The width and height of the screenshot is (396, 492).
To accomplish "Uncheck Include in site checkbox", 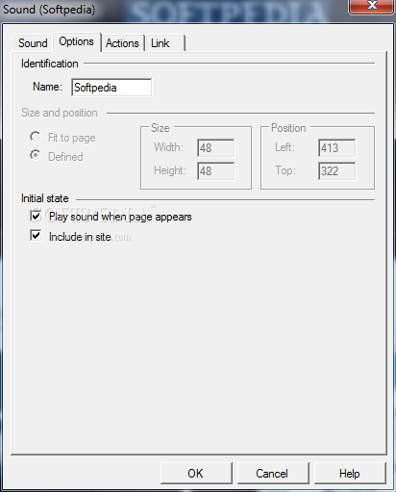I will click(x=36, y=235).
